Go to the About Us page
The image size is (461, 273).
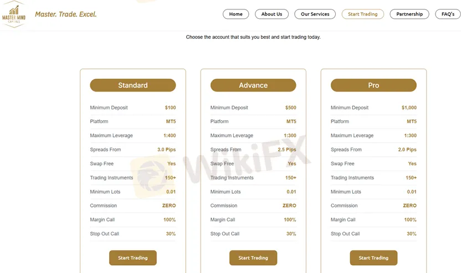click(x=272, y=14)
